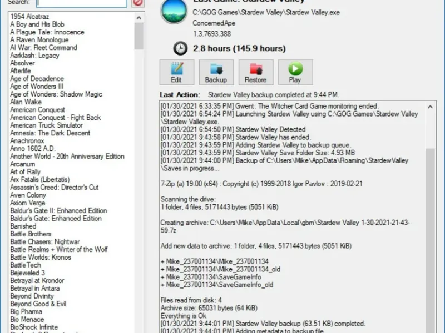Select Art of Rally
445x333 pixels.
(25, 172)
